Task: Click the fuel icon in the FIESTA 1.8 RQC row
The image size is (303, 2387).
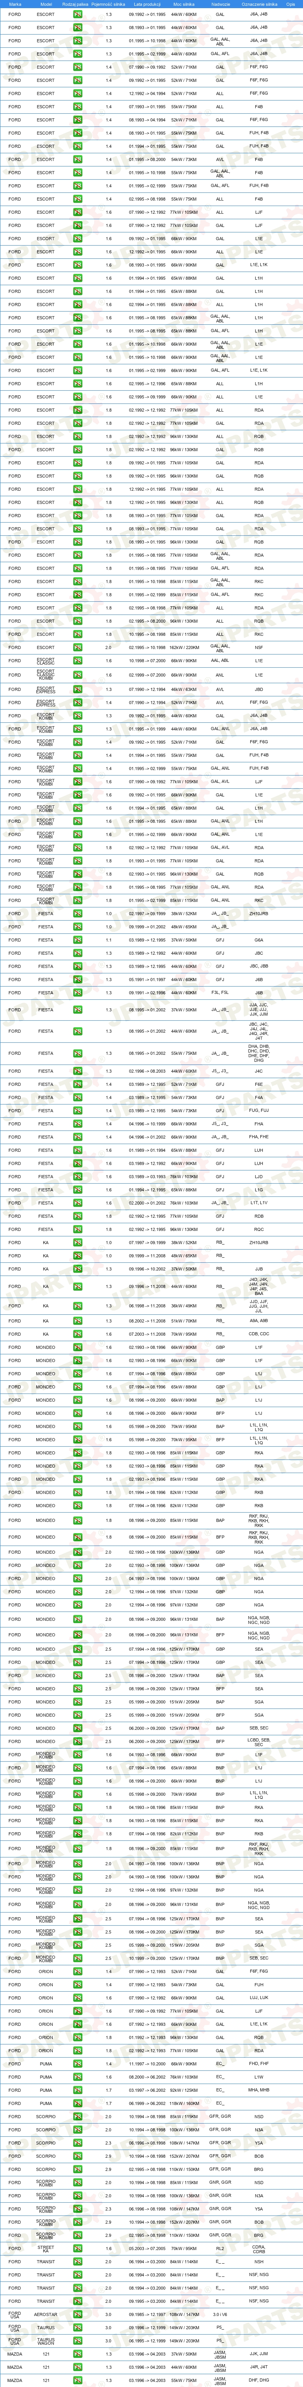Action: (78, 1230)
